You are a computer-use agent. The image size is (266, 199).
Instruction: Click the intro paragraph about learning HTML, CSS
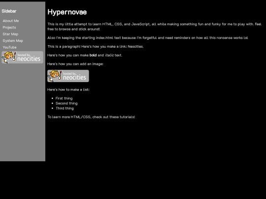[x=154, y=27]
